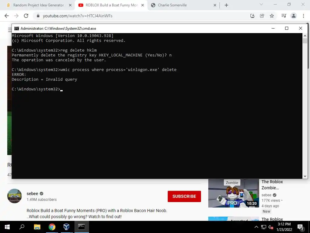Click the 'Description = Invalid query' line
Screen dimensions: 310x233
pyautogui.click(x=45, y=79)
